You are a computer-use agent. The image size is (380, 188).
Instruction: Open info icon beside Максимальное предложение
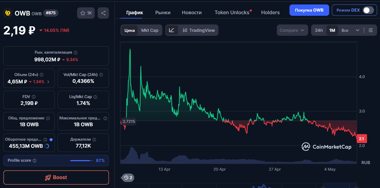tap(105, 118)
